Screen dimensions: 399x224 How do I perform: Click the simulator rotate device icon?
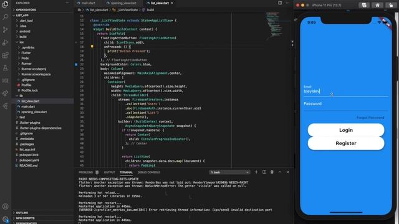pos(391,5)
